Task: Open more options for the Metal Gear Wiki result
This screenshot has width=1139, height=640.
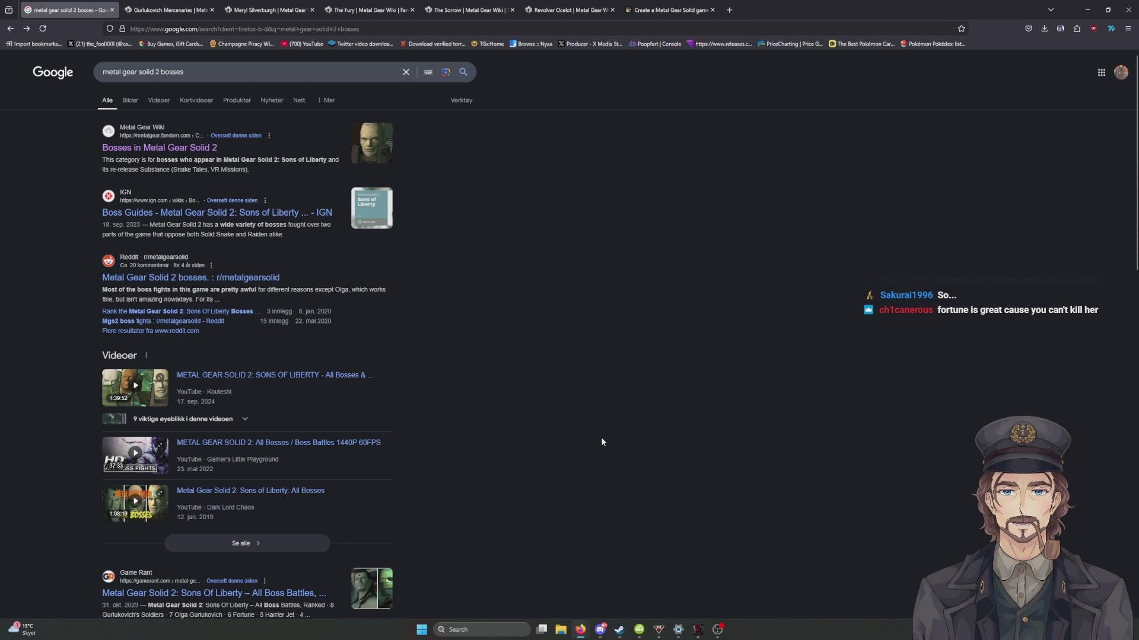Action: 269,136
